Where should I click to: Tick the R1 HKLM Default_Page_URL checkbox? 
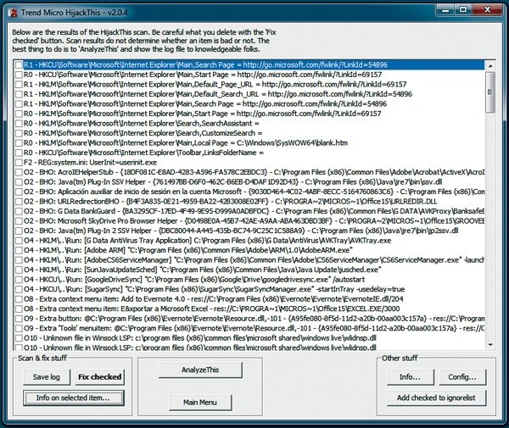pos(19,84)
